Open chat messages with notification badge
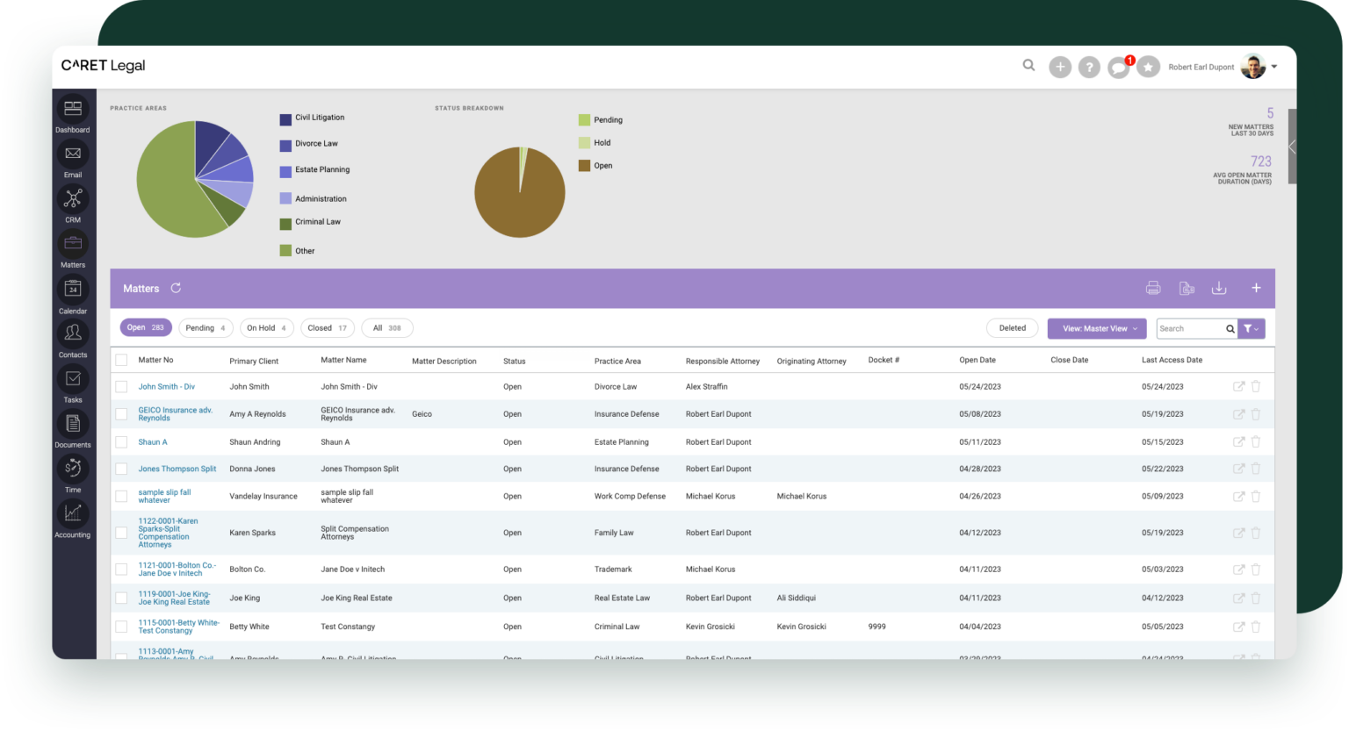Image resolution: width=1349 pixels, height=731 pixels. point(1118,67)
